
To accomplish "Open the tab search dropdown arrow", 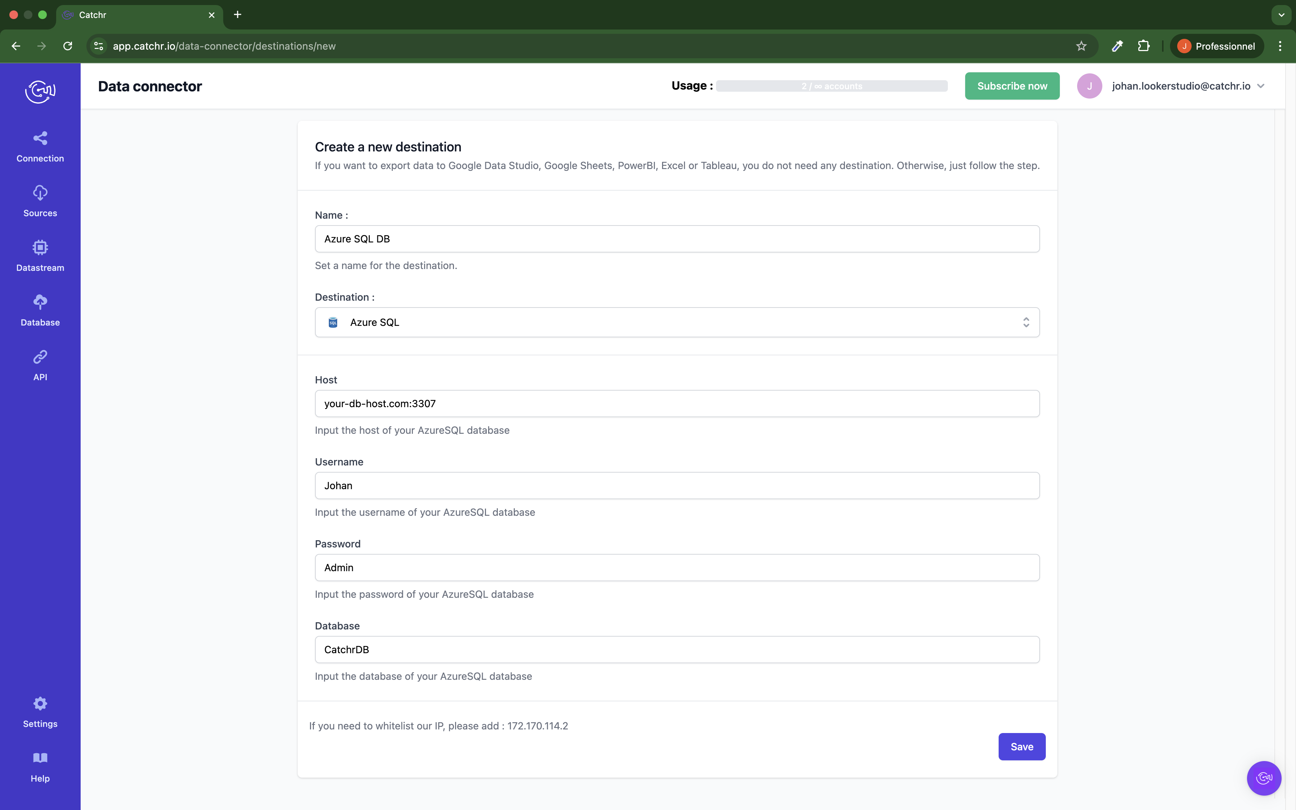I will coord(1281,15).
